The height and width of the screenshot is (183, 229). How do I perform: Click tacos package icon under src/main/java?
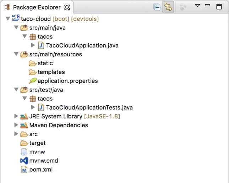tap(33, 37)
